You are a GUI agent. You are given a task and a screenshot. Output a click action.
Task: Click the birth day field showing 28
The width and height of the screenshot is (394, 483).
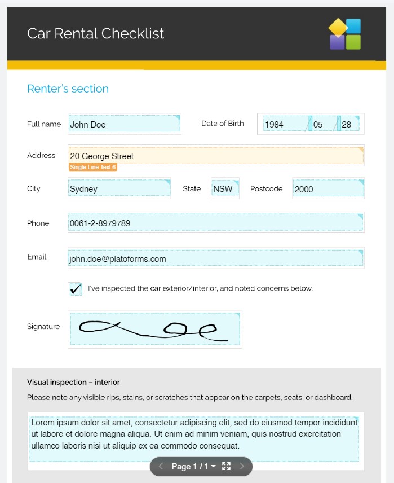pos(349,124)
